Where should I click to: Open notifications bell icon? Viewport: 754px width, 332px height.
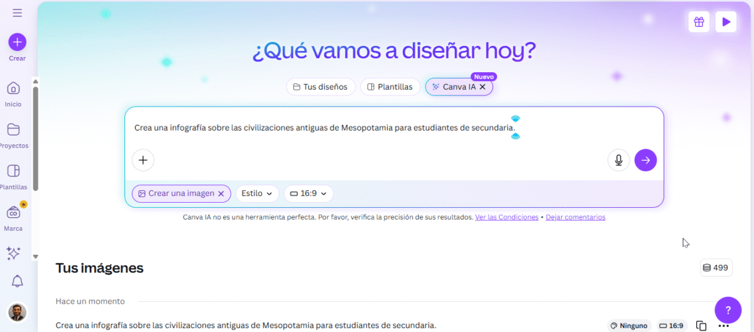pyautogui.click(x=17, y=282)
